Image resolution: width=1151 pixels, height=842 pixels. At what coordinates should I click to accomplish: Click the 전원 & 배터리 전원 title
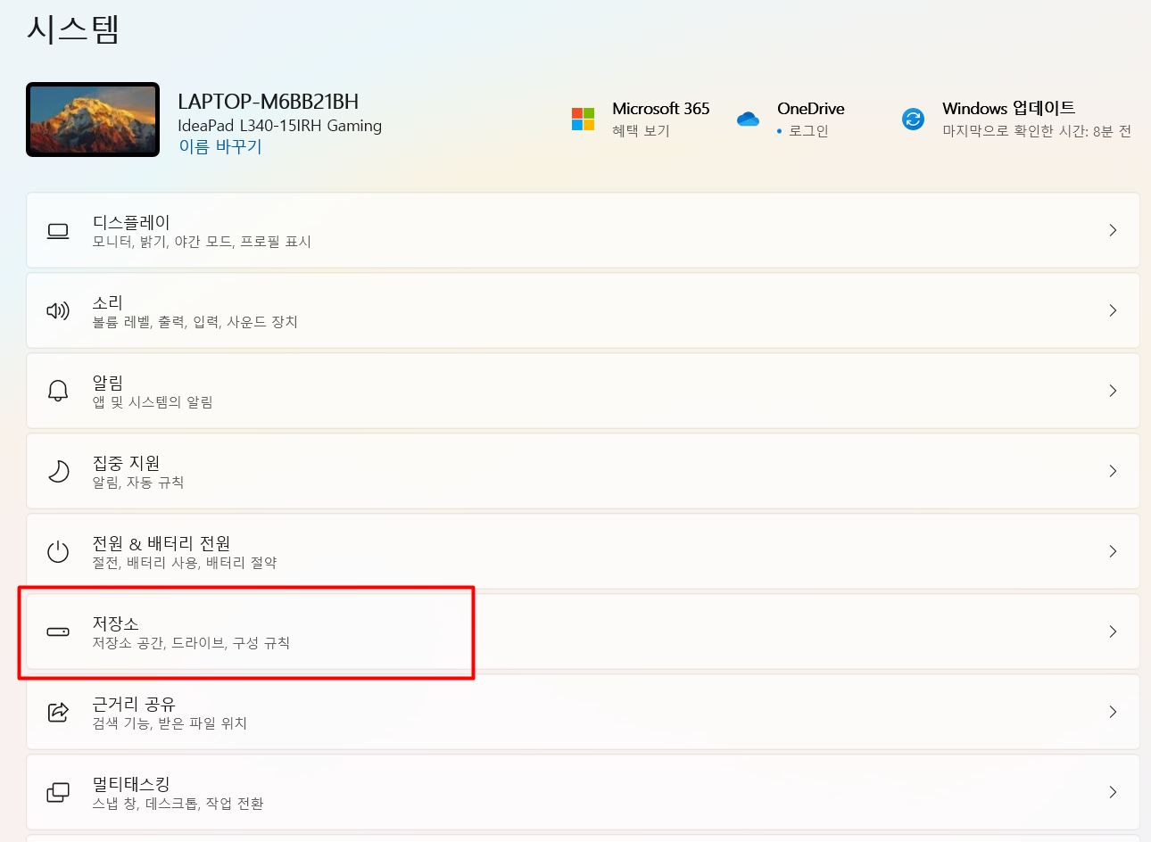point(161,543)
